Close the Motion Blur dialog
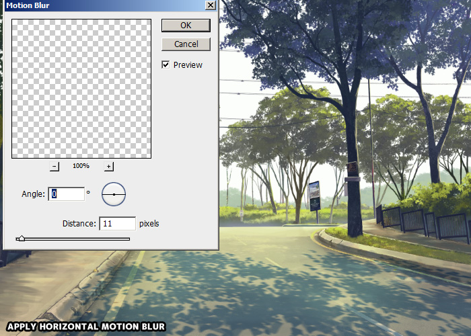The image size is (471, 336). click(210, 5)
